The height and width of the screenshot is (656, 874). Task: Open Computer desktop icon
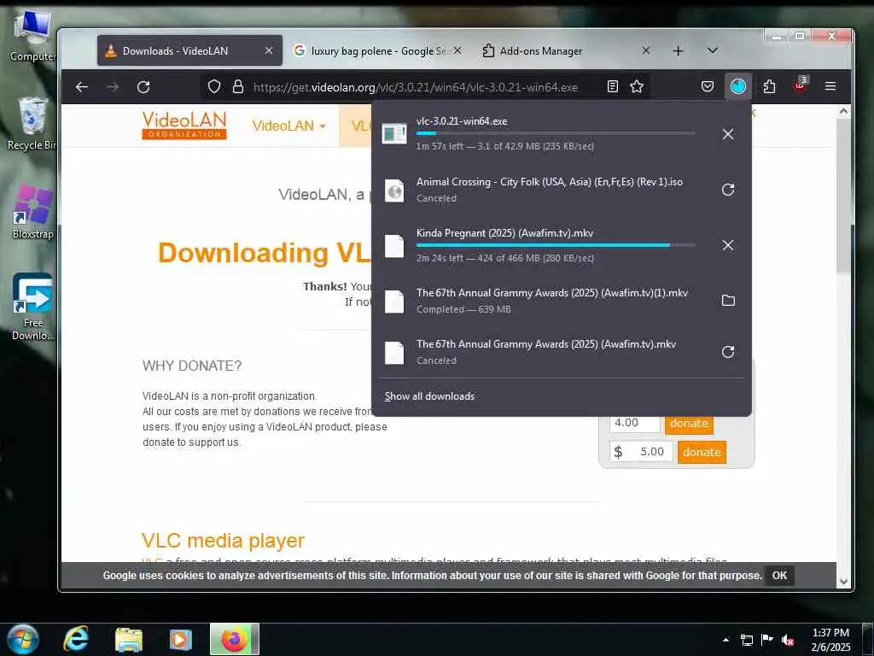click(x=32, y=35)
